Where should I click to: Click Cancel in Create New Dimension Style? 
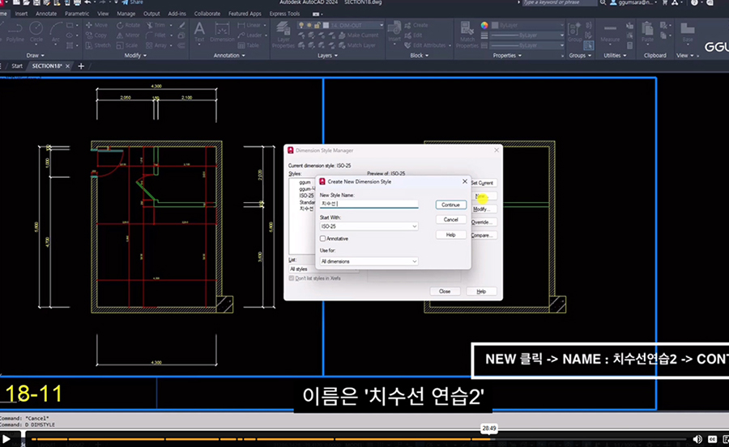point(451,219)
